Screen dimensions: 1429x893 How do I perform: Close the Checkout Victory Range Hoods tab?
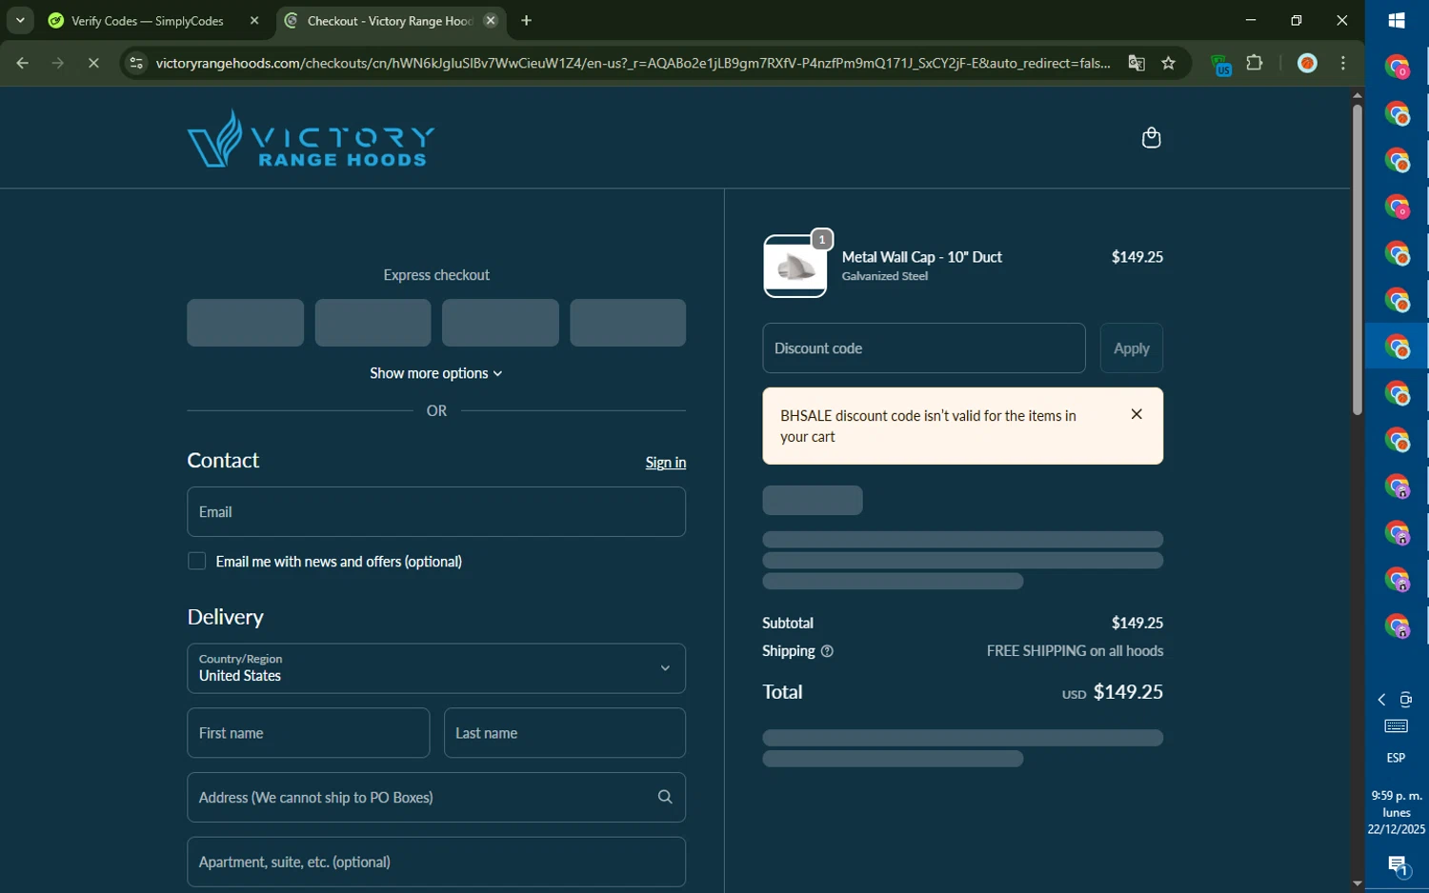[491, 20]
